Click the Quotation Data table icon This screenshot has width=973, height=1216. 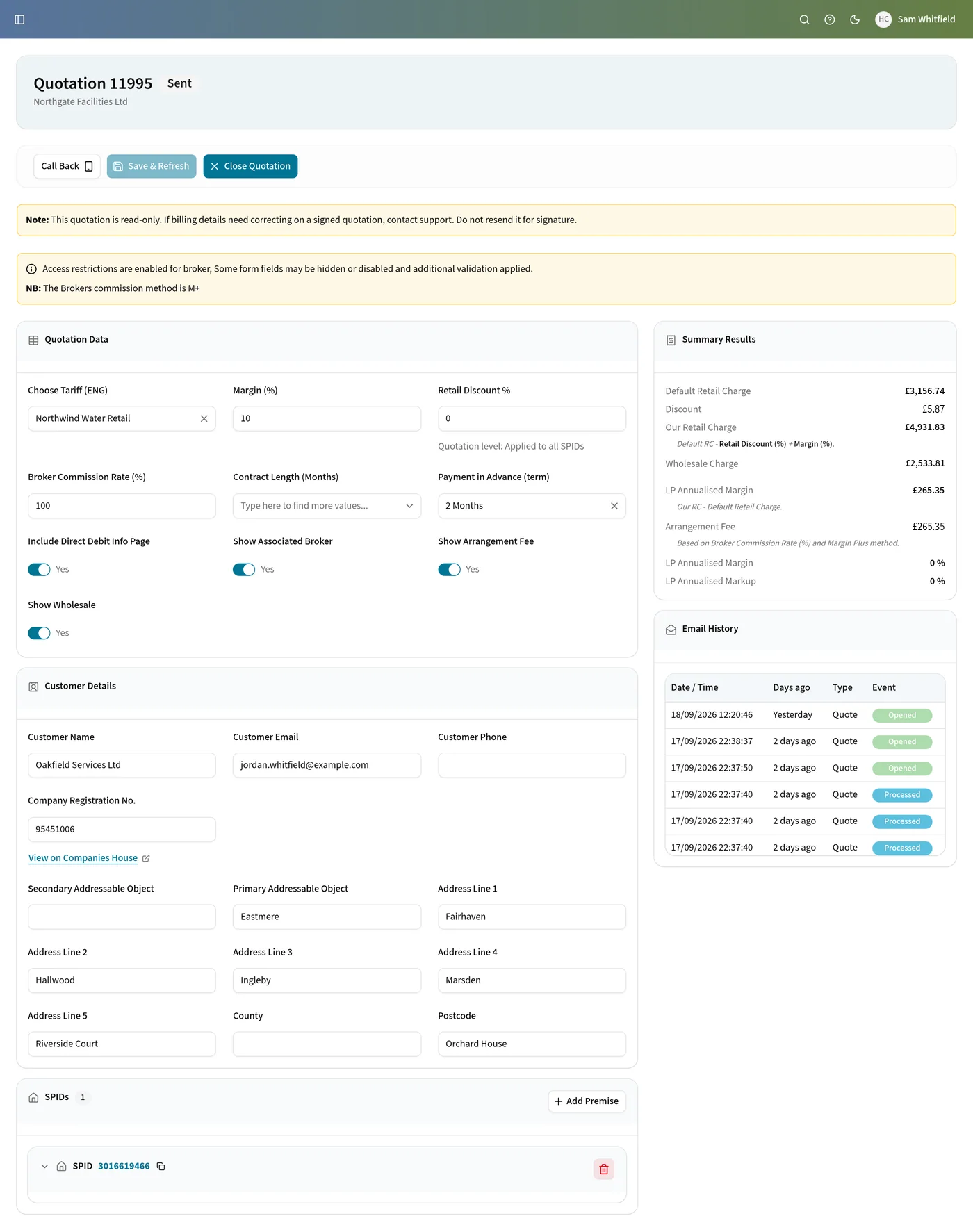pyautogui.click(x=33, y=340)
